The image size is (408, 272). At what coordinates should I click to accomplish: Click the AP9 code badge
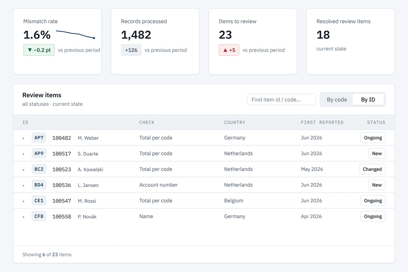pos(39,153)
